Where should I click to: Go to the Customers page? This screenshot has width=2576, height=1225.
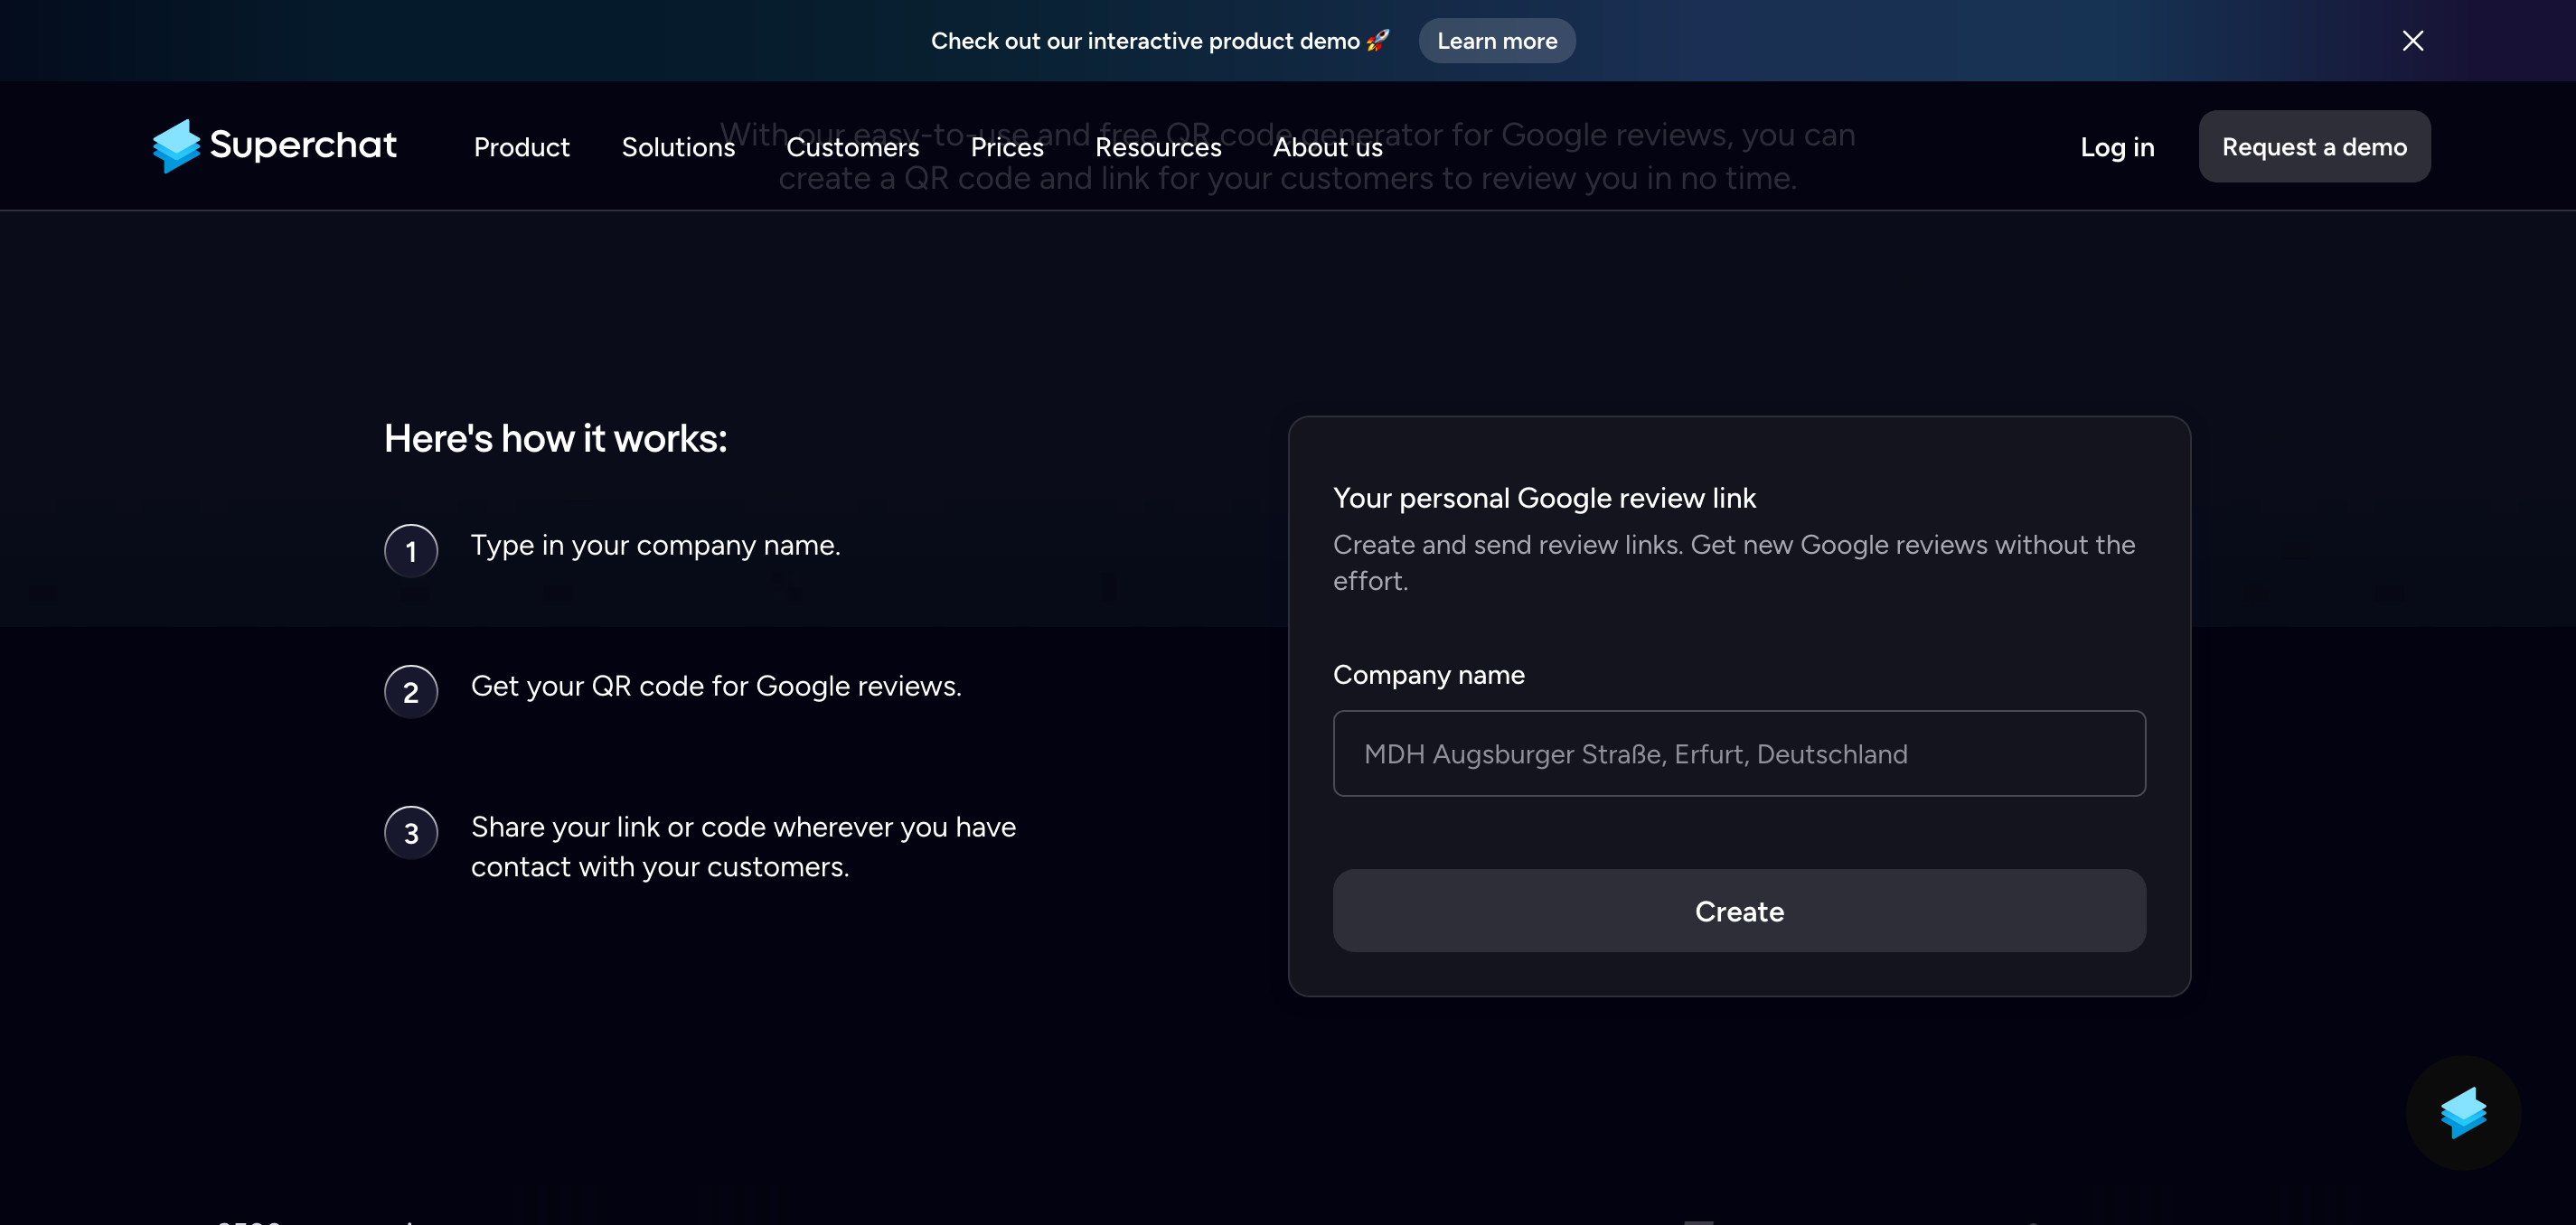click(x=852, y=147)
